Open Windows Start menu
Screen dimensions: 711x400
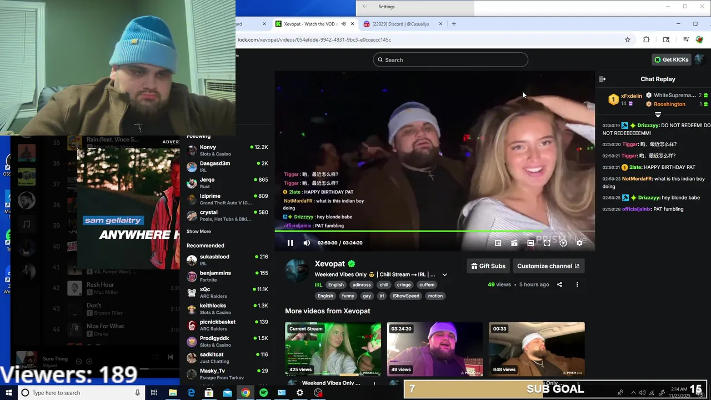(x=8, y=393)
